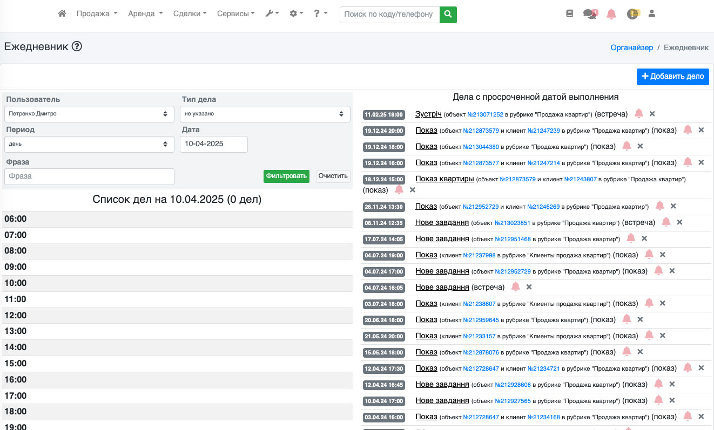The image size is (714, 430).
Task: Click the book icon in navbar
Action: pyautogui.click(x=569, y=14)
